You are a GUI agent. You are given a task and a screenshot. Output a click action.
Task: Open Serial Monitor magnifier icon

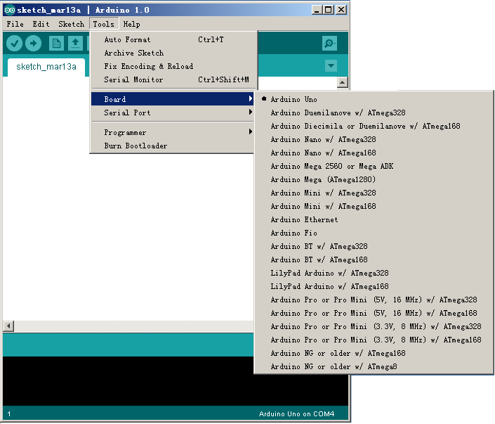point(329,43)
